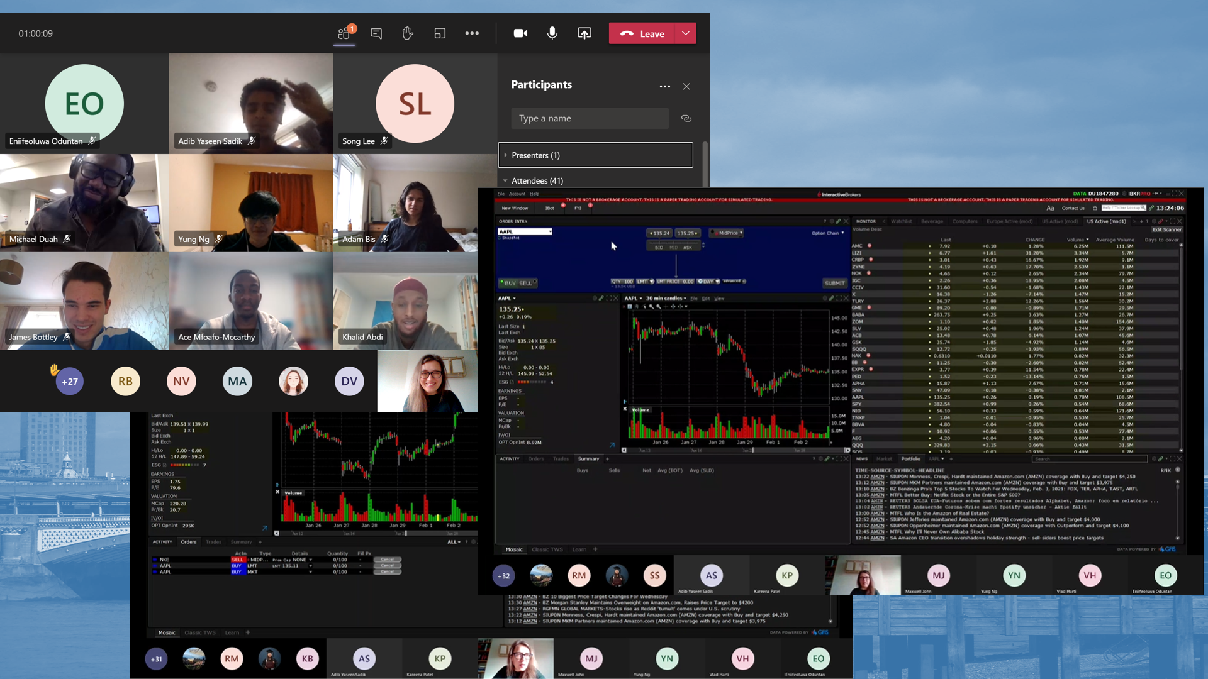Turn the camera off
The height and width of the screenshot is (679, 1208).
point(520,33)
